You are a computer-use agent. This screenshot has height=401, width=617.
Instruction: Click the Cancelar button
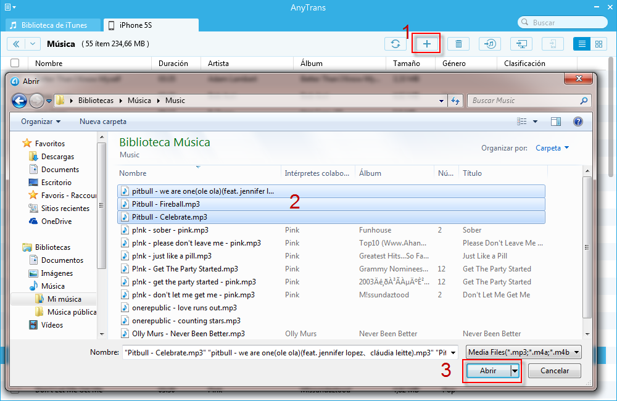555,371
